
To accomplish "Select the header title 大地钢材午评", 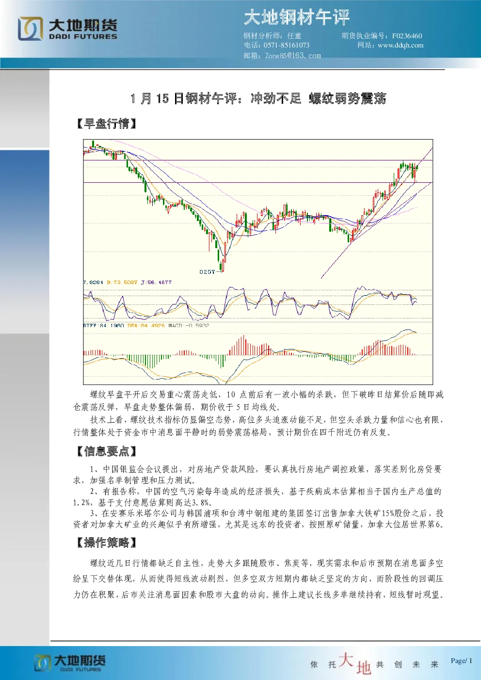I will (297, 18).
